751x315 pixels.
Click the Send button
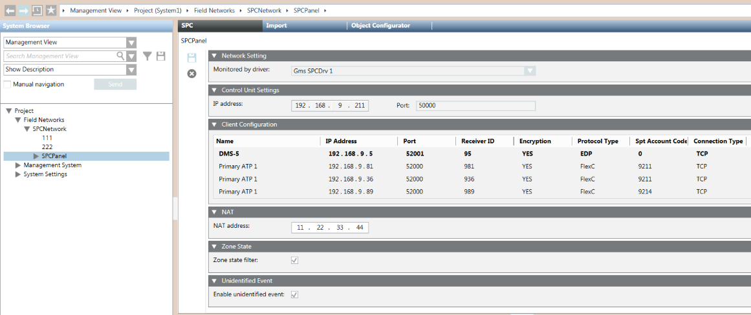pyautogui.click(x=114, y=85)
